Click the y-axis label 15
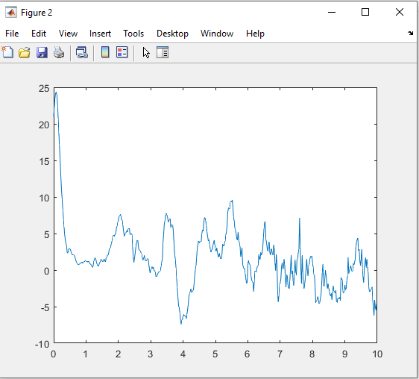The width and height of the screenshot is (419, 379). click(x=44, y=161)
